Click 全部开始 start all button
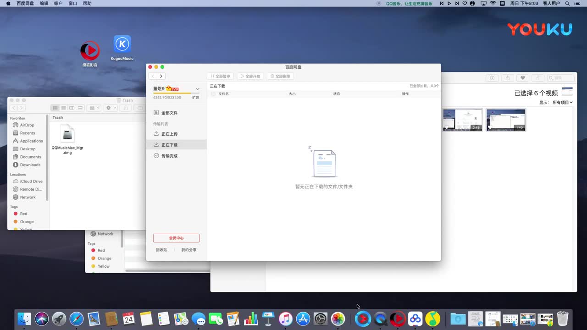The image size is (587, 330). (x=250, y=76)
